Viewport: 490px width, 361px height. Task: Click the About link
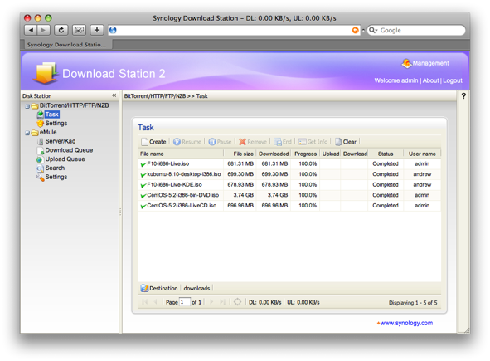click(x=430, y=80)
